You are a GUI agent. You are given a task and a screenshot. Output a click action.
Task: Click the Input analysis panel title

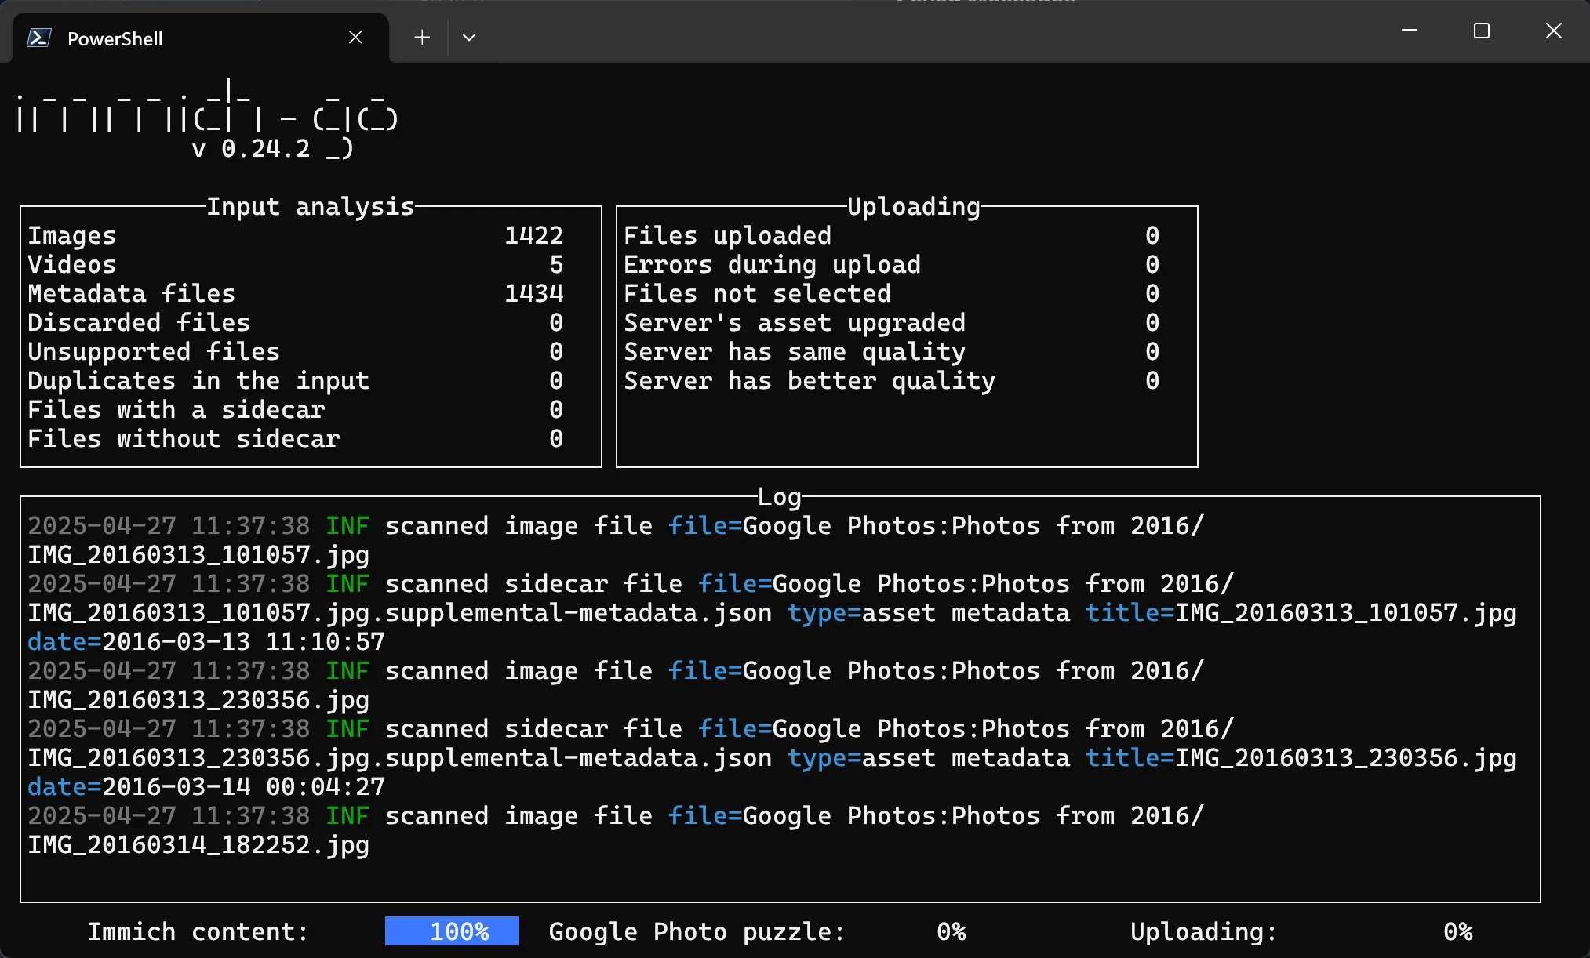[x=310, y=206]
